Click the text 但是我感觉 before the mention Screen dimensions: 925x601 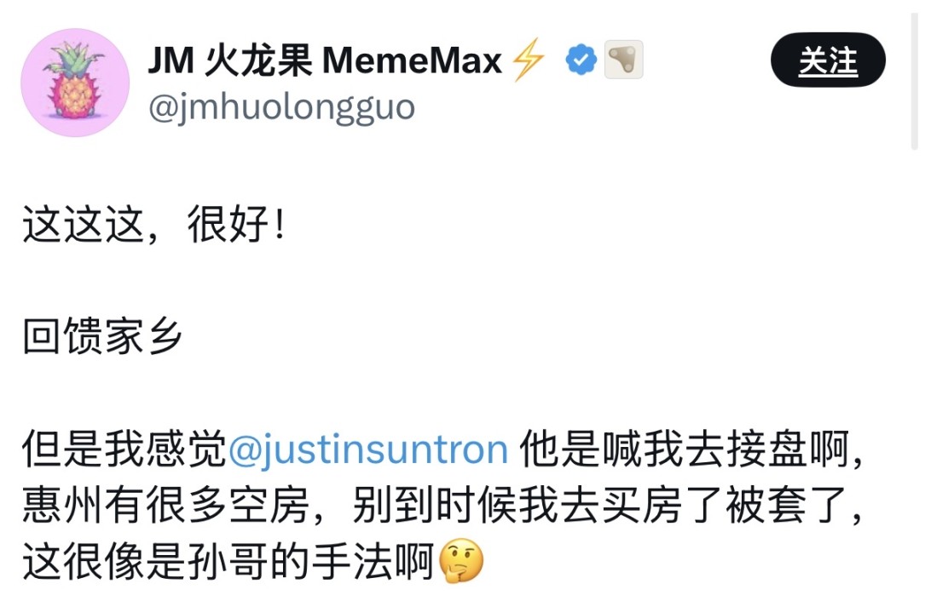124,449
